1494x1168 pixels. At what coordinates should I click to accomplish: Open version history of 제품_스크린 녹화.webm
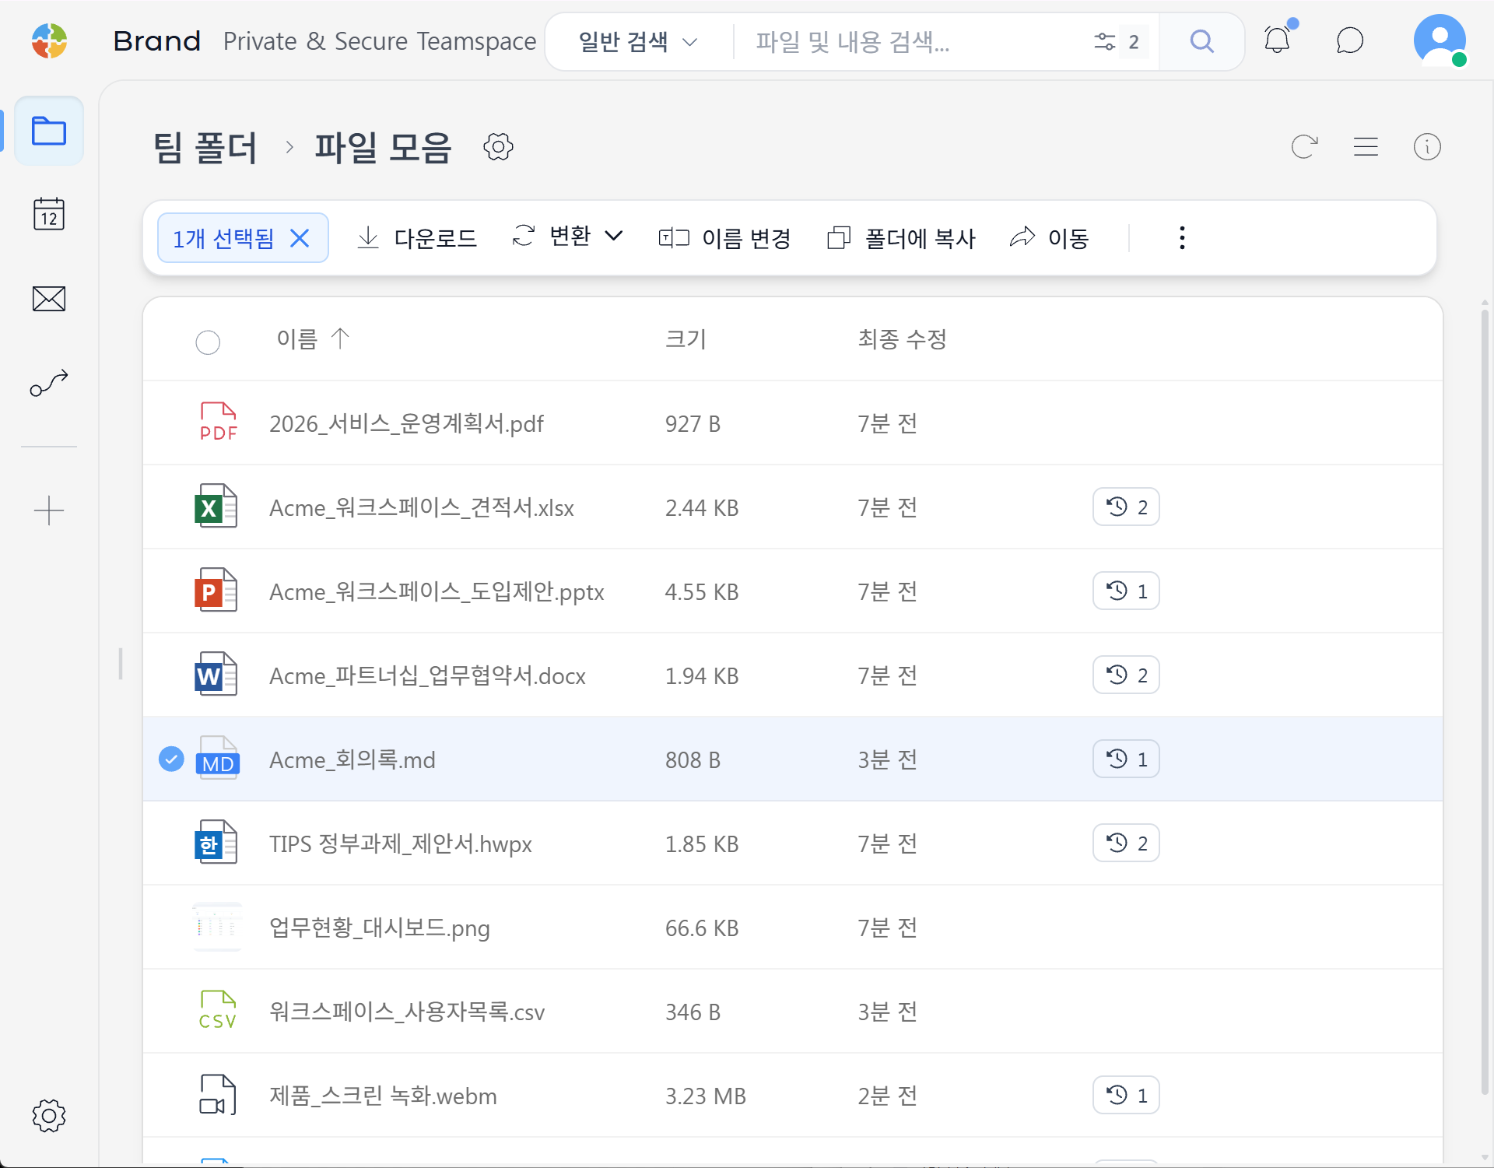(1126, 1095)
